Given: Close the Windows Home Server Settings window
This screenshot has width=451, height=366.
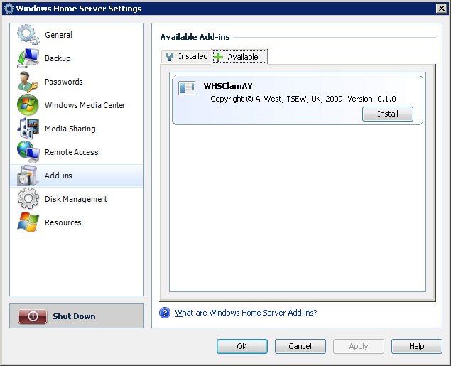Looking at the screenshot, I should coord(441,9).
